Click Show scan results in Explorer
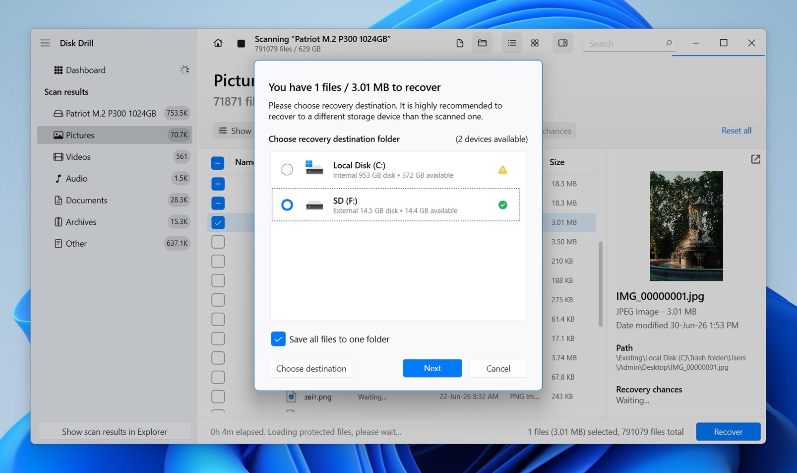The image size is (797, 473). pos(115,432)
